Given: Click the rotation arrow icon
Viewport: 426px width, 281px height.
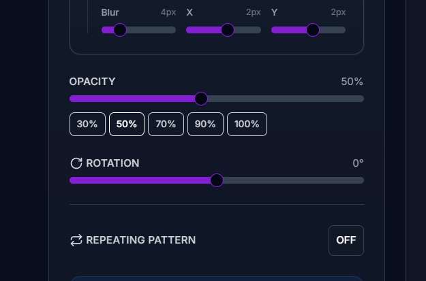Looking at the screenshot, I should pos(76,163).
